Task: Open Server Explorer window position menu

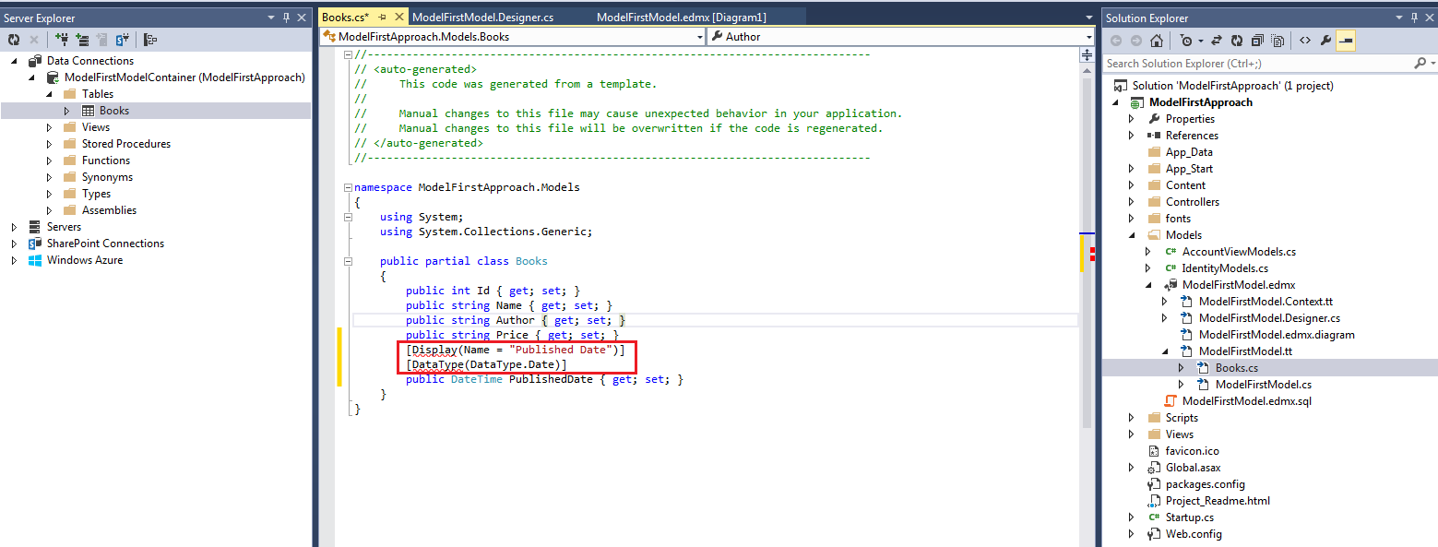Action: [272, 18]
